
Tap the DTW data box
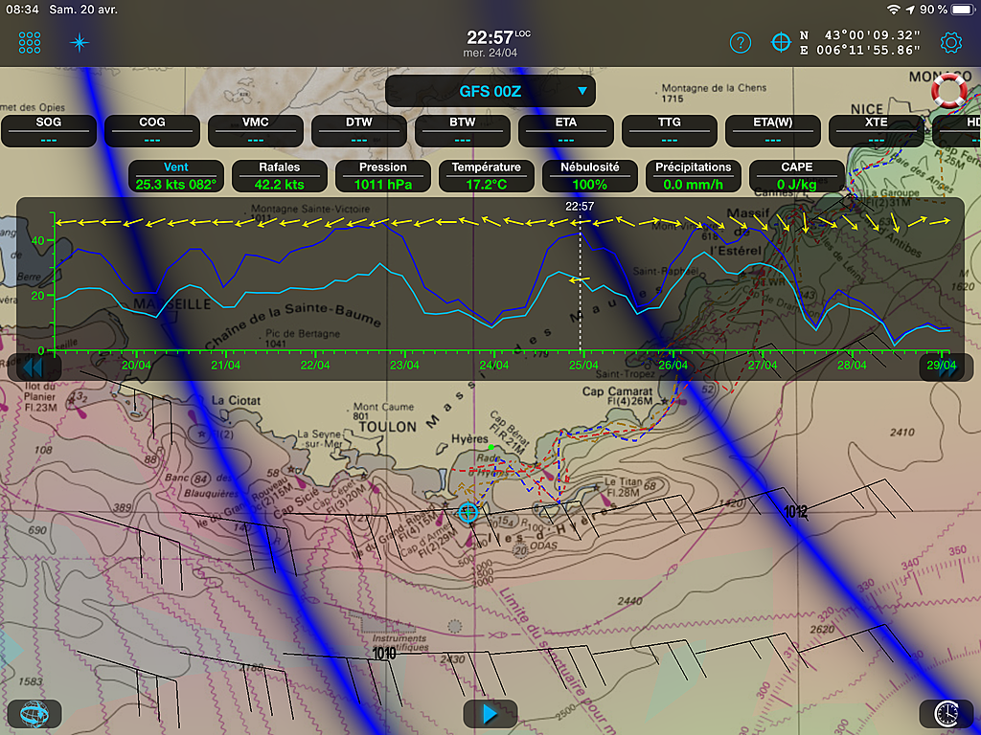click(359, 130)
